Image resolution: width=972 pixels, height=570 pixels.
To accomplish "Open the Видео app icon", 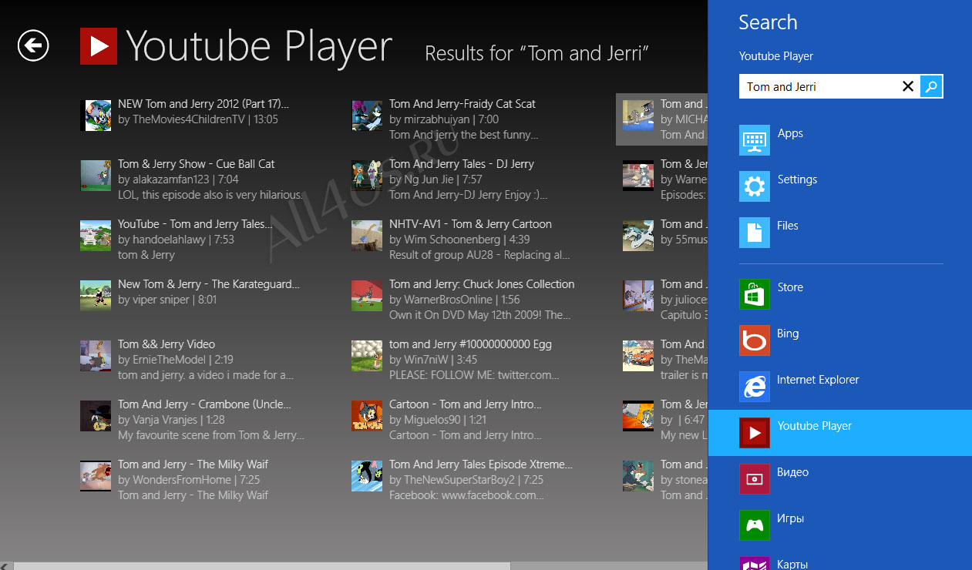I will click(754, 479).
